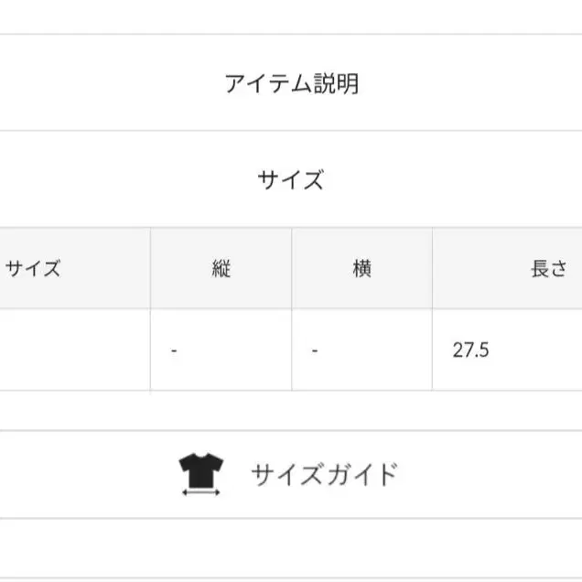Click the divider between 縦 and 横 headers
The image size is (582, 582).
(292, 268)
